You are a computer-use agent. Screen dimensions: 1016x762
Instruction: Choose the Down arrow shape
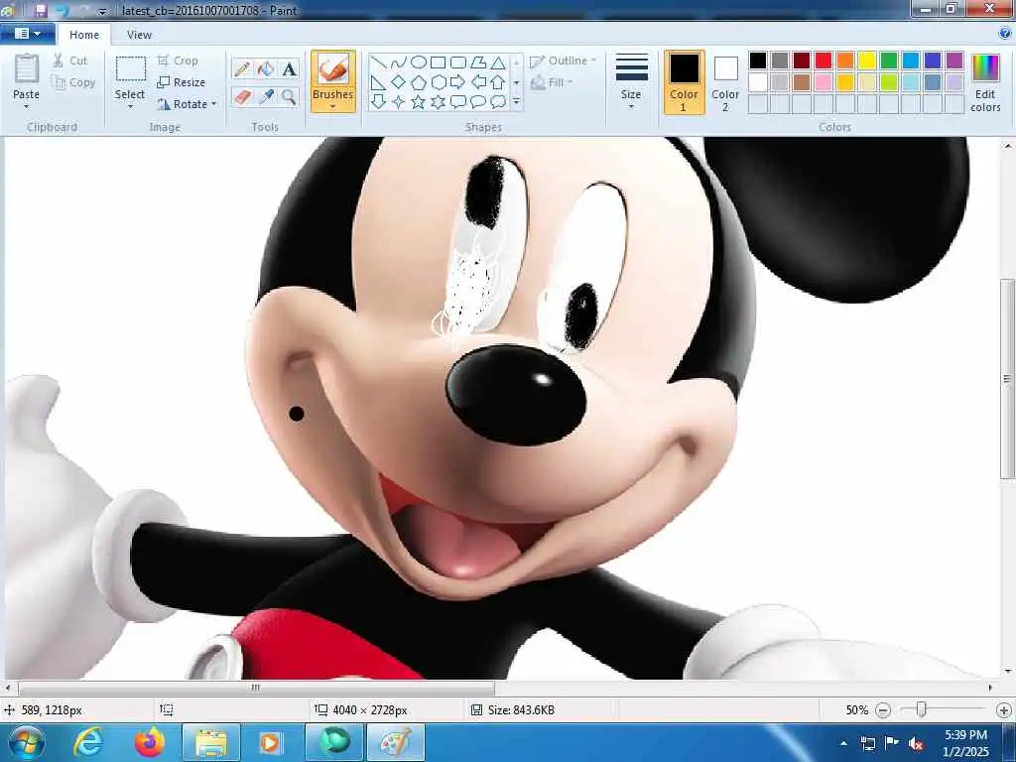378,102
